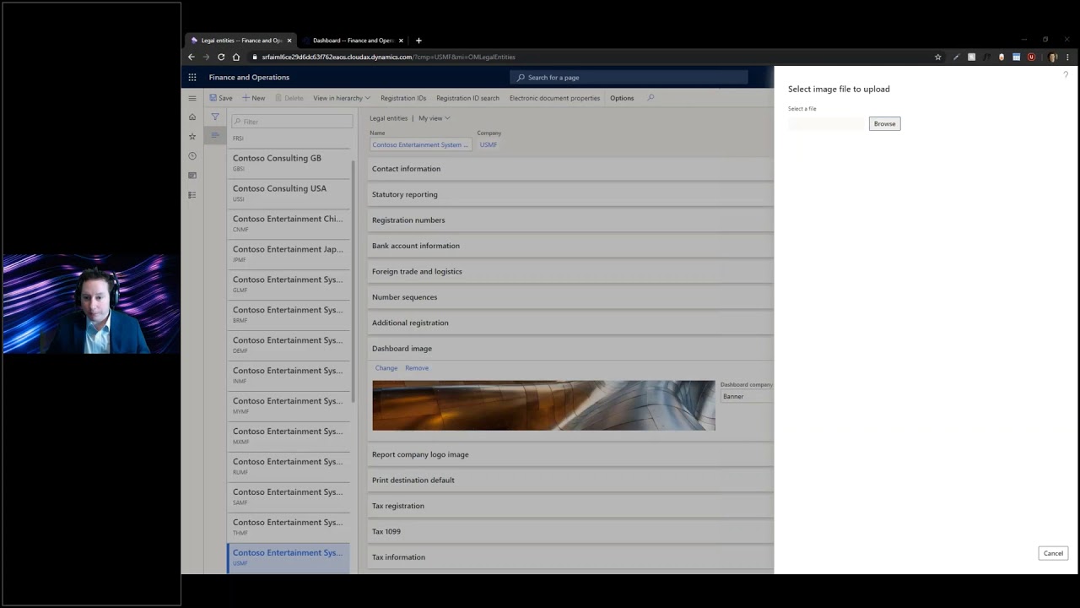Click the dashboard banner image thumbnail
This screenshot has height=608, width=1080.
coord(543,405)
